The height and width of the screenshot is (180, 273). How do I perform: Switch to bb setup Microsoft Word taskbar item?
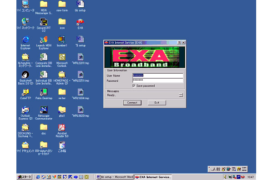(115, 177)
